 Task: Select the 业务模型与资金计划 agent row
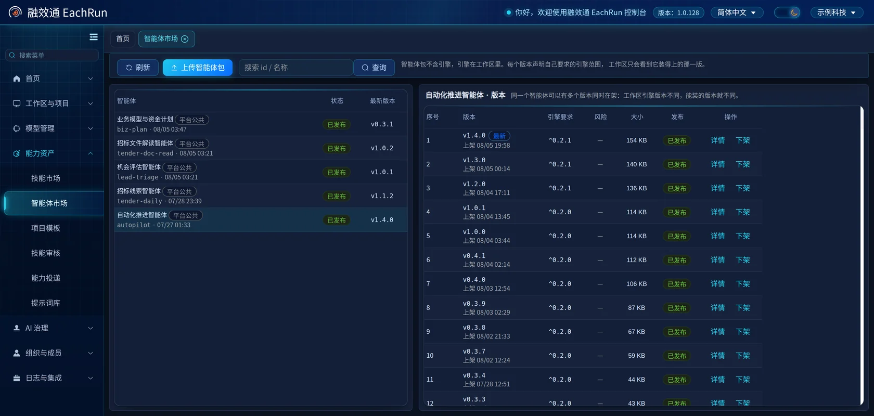(x=261, y=124)
